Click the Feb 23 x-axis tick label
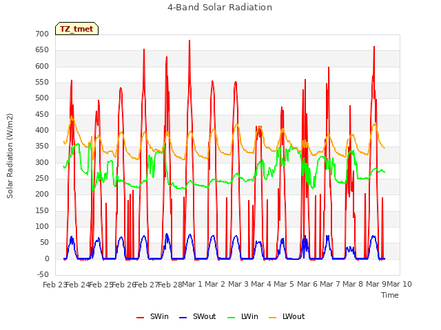Screen dimensions: 441x330 [55, 285]
